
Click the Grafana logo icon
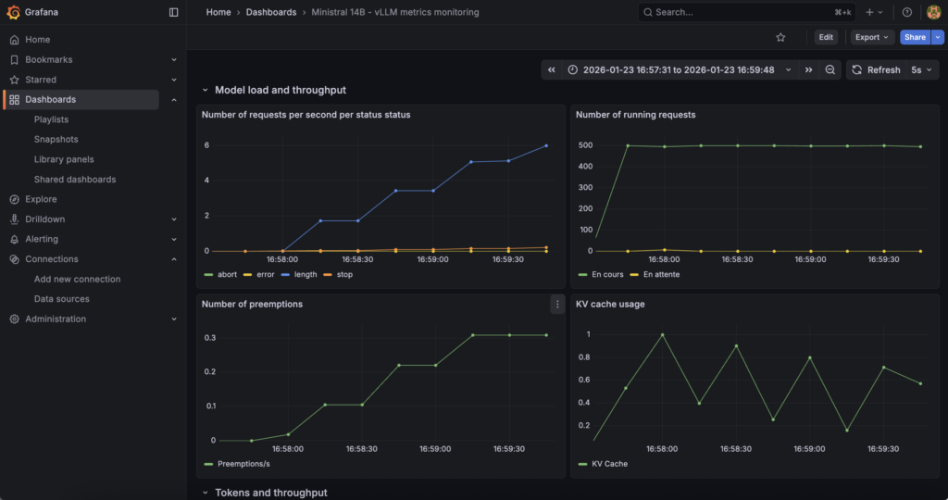pyautogui.click(x=13, y=12)
